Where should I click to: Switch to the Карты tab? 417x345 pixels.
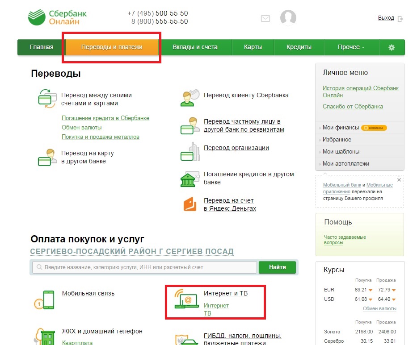click(253, 47)
